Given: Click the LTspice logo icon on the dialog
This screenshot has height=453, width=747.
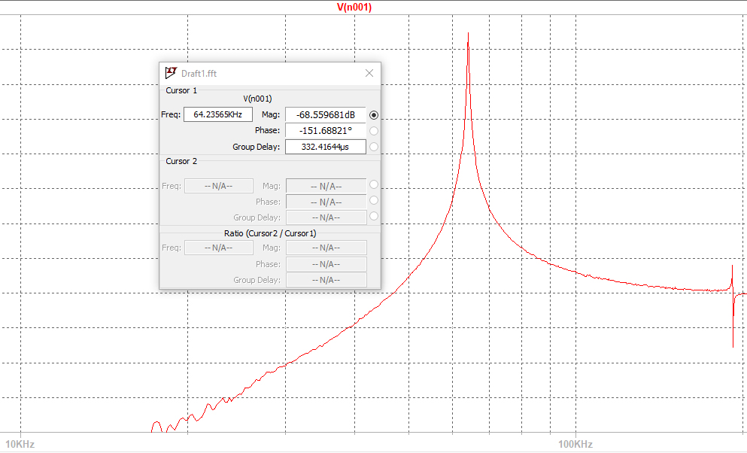Looking at the screenshot, I should [x=170, y=72].
